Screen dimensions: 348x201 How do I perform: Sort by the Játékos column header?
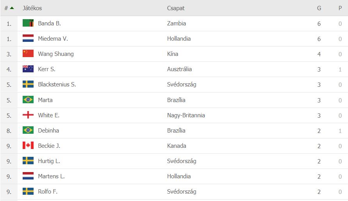click(x=32, y=8)
